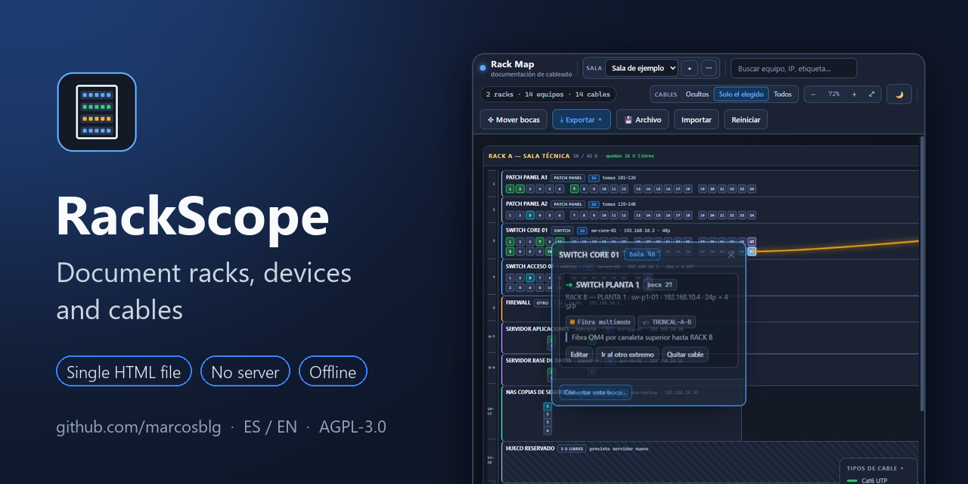Viewport: 968px width, 484px height.
Task: Select port 1 of Patch Panel A1
Action: 510,189
